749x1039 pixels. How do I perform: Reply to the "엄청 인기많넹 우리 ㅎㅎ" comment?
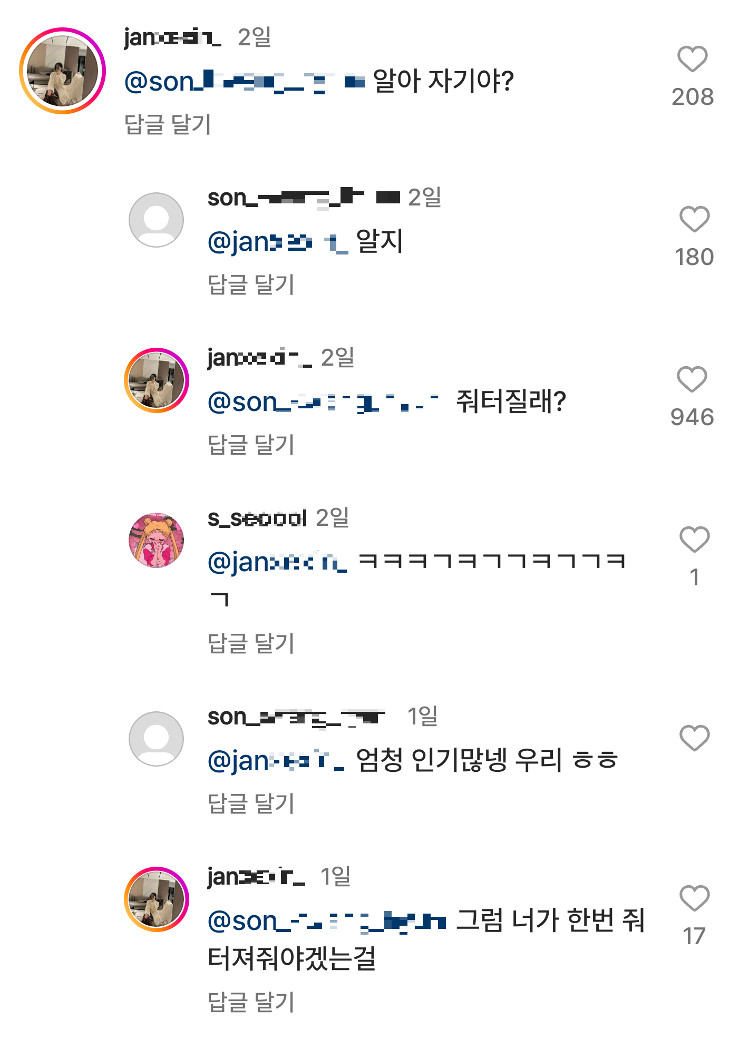(x=251, y=804)
